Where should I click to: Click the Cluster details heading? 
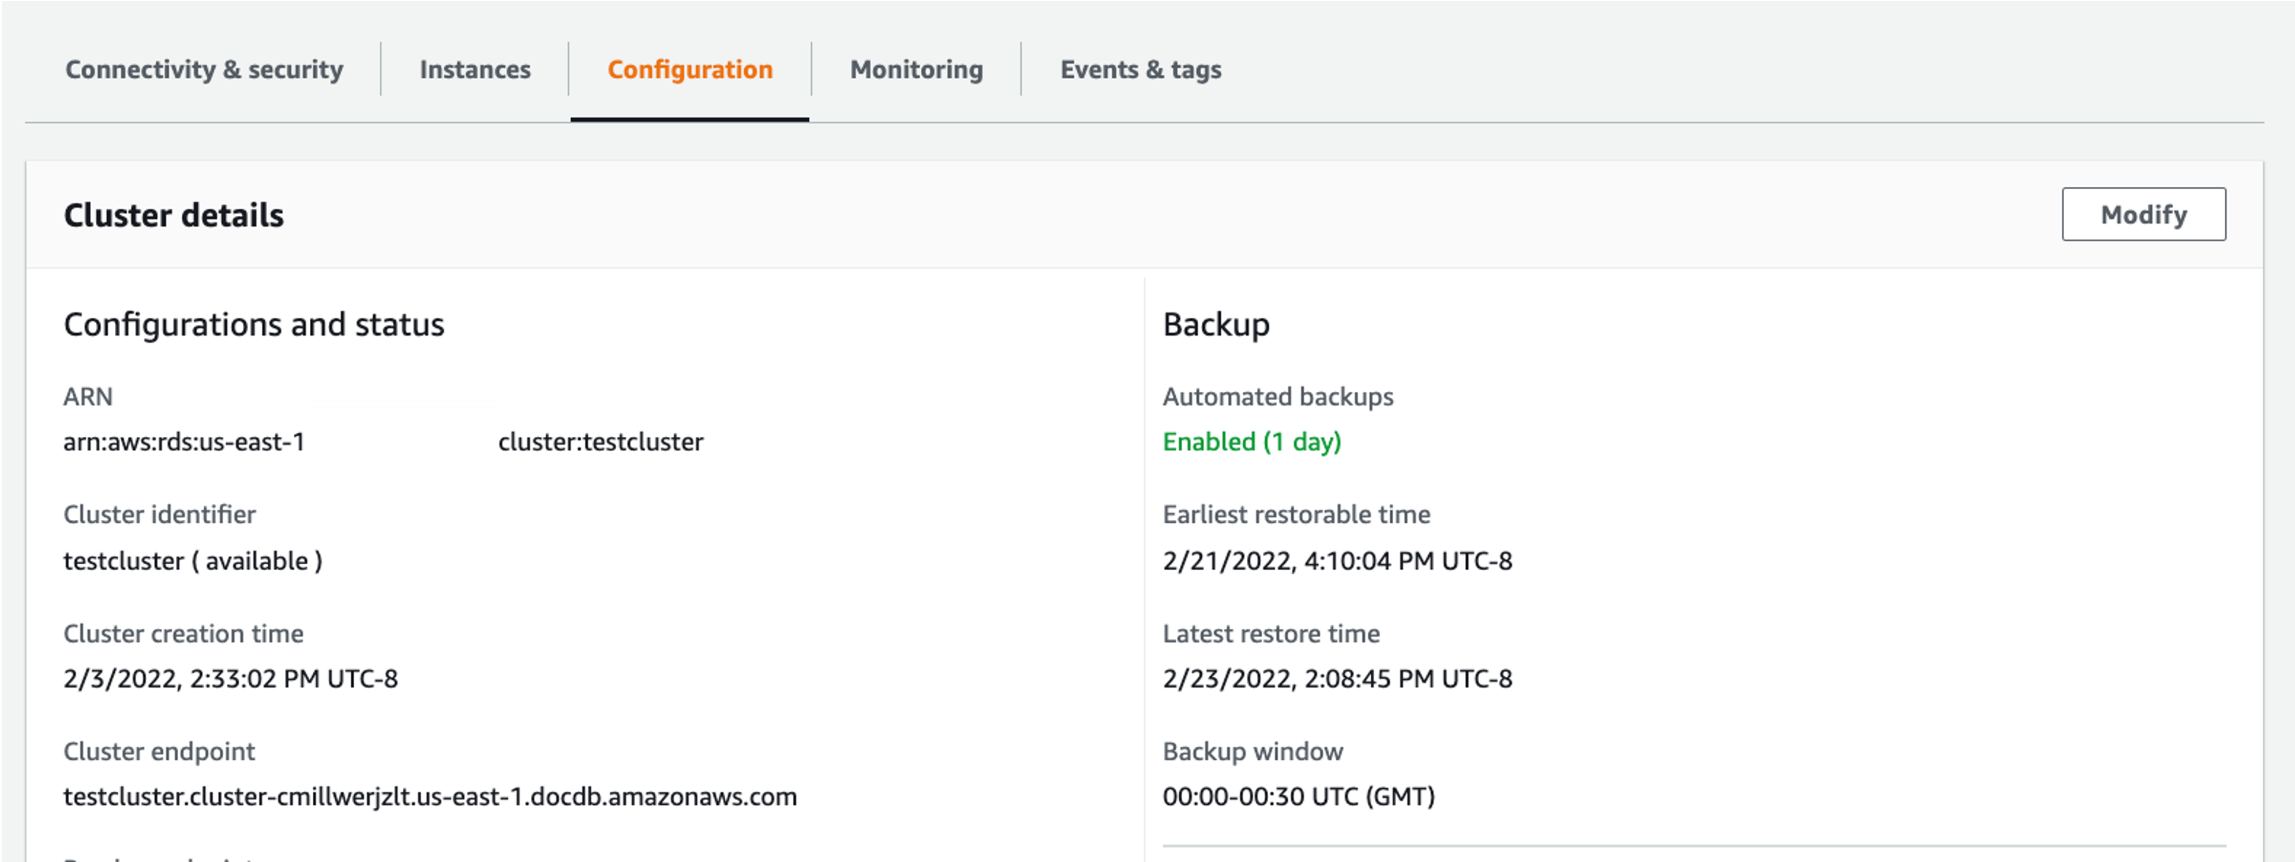click(x=174, y=216)
